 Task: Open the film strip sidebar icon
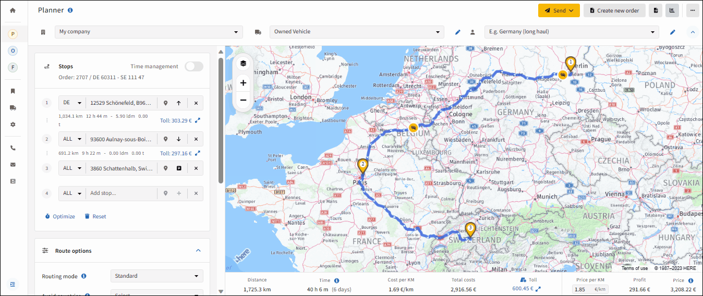13,181
